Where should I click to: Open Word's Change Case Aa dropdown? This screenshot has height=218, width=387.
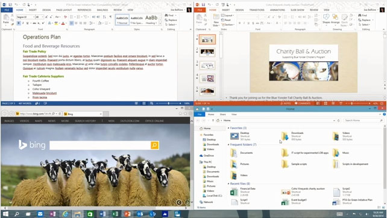[x=57, y=17]
